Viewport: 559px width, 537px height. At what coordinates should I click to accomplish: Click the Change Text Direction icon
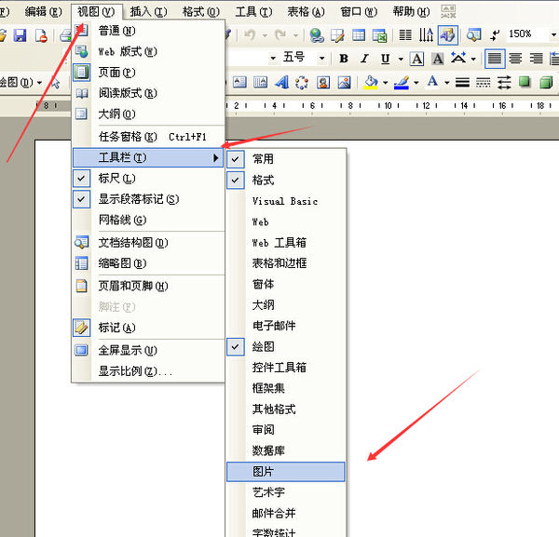point(426,35)
